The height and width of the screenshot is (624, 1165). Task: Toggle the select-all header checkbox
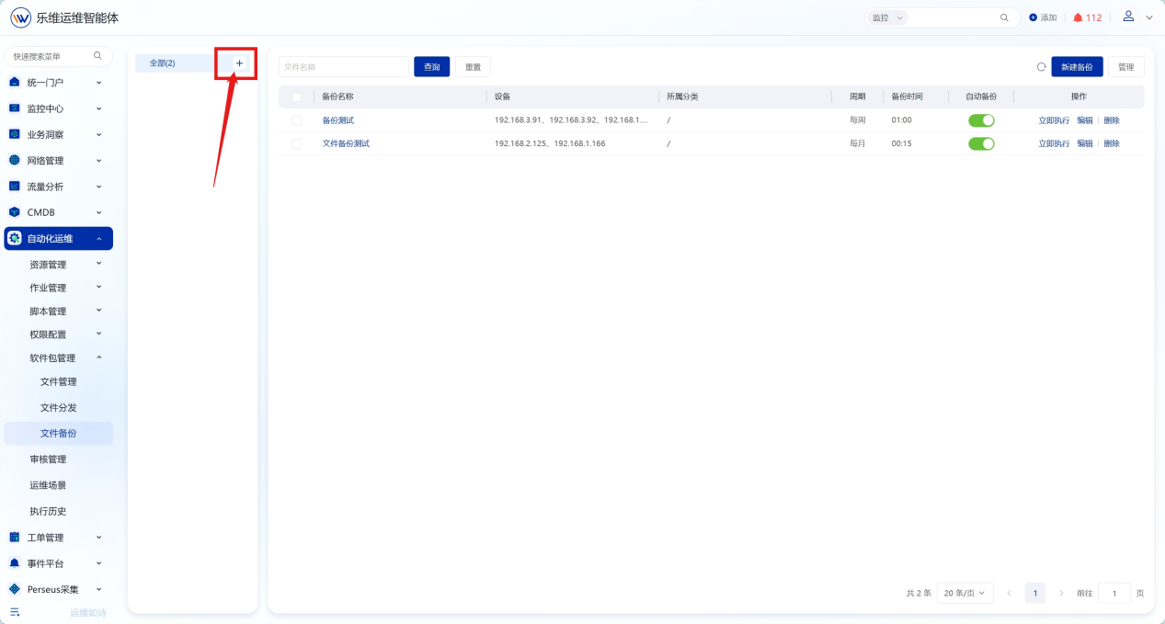pos(296,96)
